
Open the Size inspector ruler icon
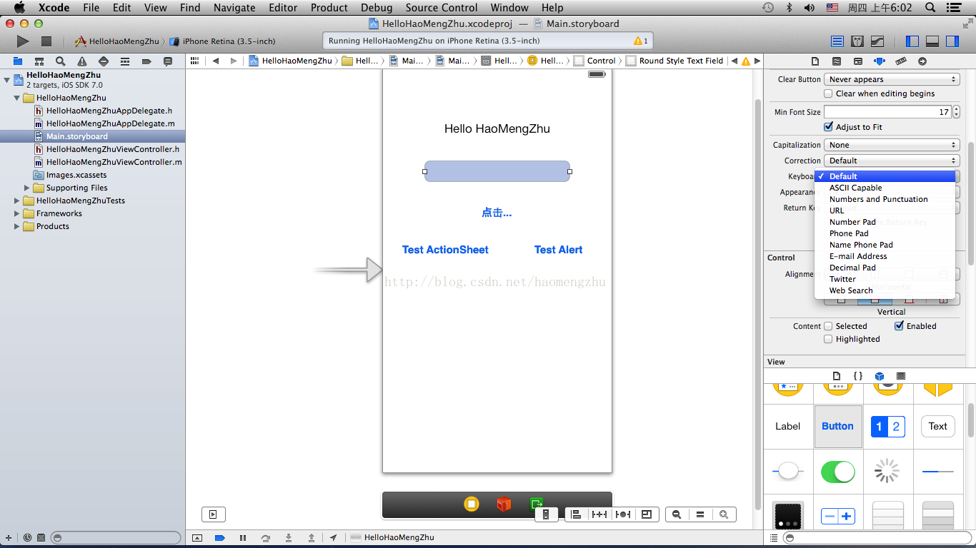(x=901, y=61)
